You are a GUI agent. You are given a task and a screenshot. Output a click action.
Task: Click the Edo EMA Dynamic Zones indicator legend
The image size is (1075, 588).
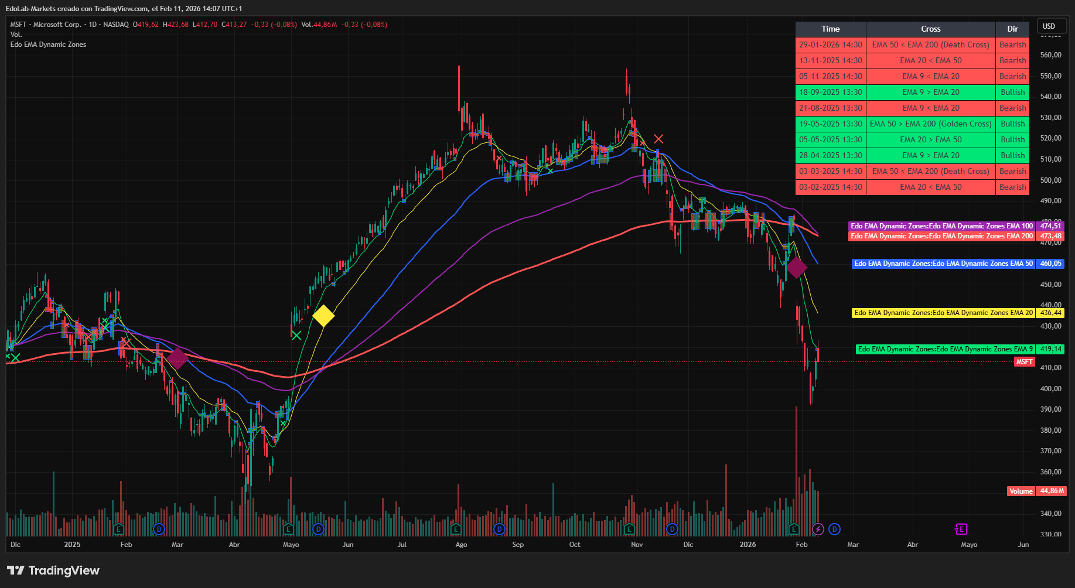coord(48,45)
